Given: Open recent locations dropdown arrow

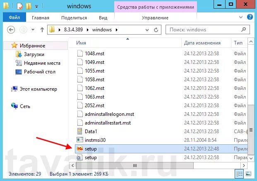Looking at the screenshot, I should tap(33, 30).
